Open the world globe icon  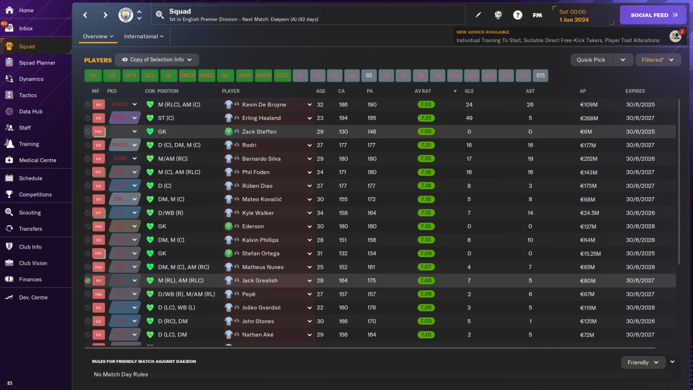(x=498, y=15)
